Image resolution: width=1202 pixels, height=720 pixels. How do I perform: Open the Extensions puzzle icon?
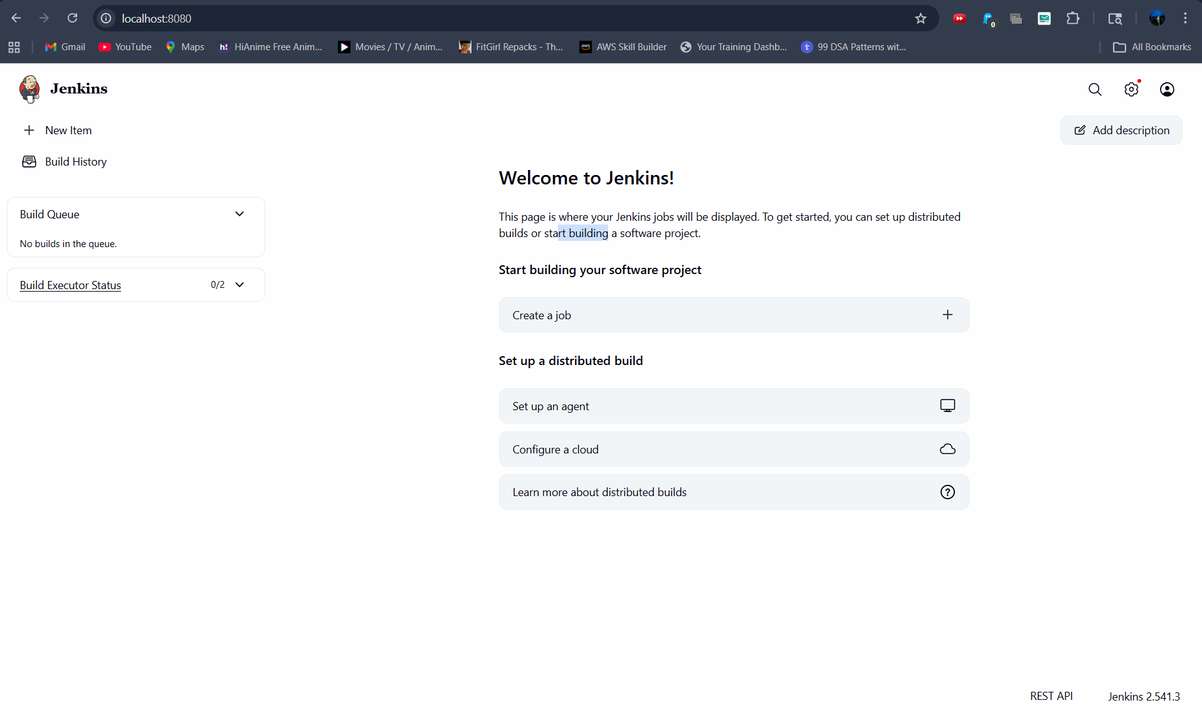pyautogui.click(x=1073, y=18)
